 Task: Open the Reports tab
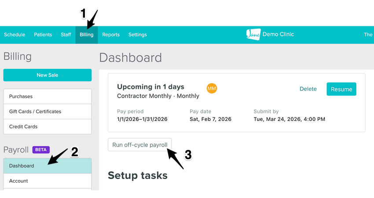pyautogui.click(x=111, y=35)
